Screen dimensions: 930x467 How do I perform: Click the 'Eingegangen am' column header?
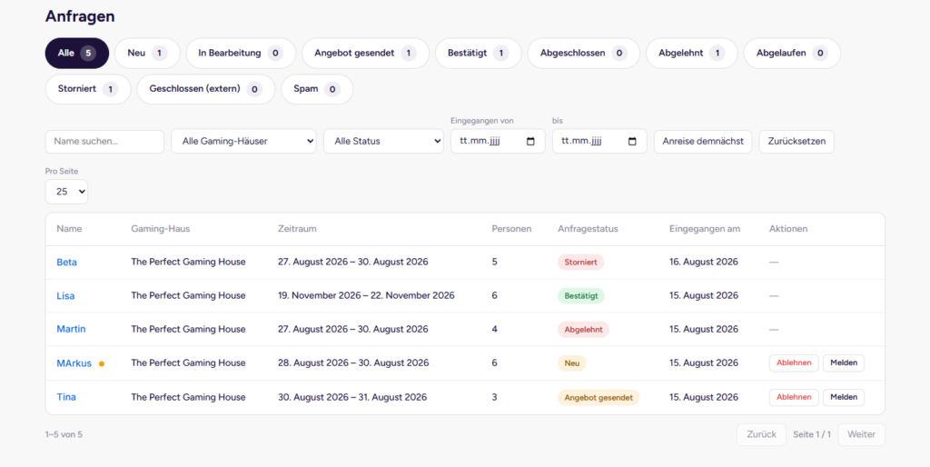point(705,228)
